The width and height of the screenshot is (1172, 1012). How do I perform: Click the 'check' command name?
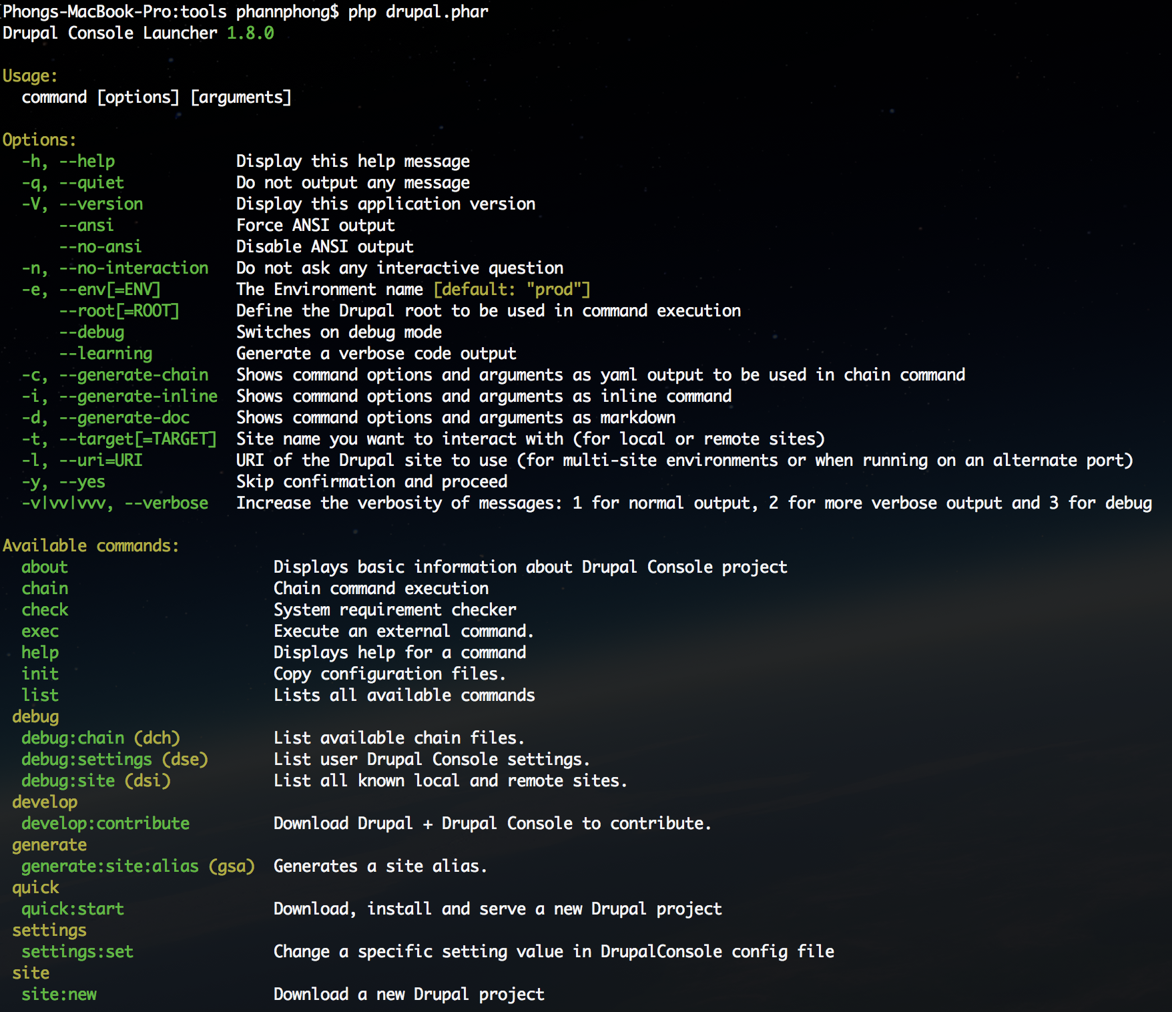45,610
